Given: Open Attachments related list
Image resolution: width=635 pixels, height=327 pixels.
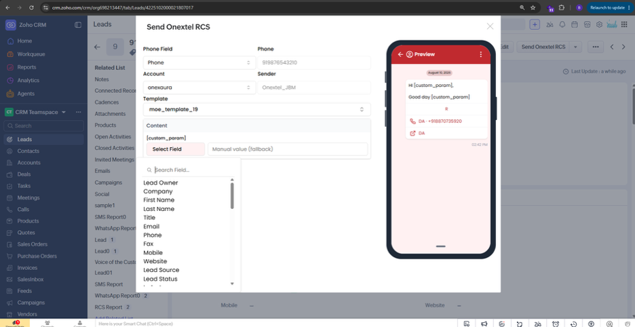Looking at the screenshot, I should pyautogui.click(x=110, y=114).
